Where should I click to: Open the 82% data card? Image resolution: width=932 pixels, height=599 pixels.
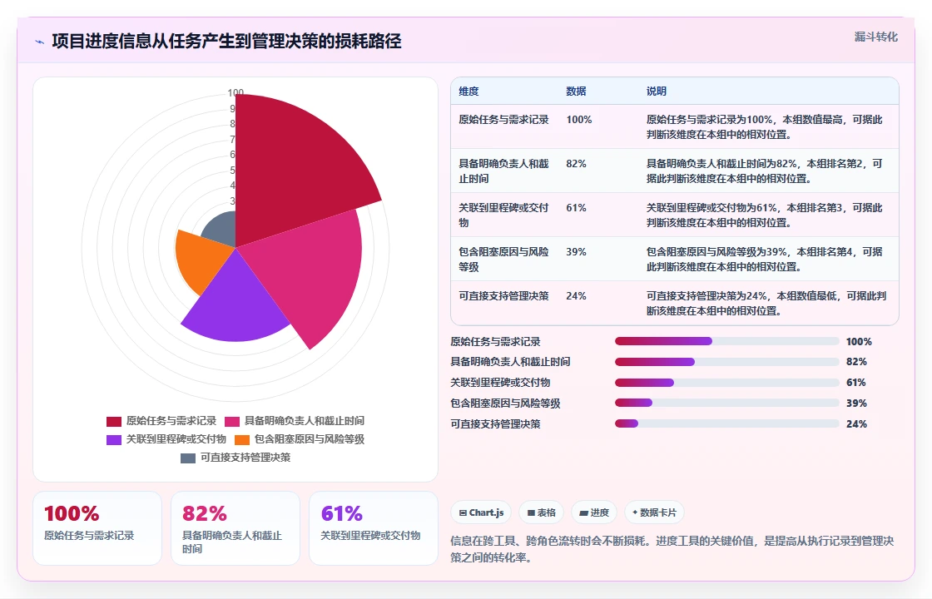(x=235, y=528)
